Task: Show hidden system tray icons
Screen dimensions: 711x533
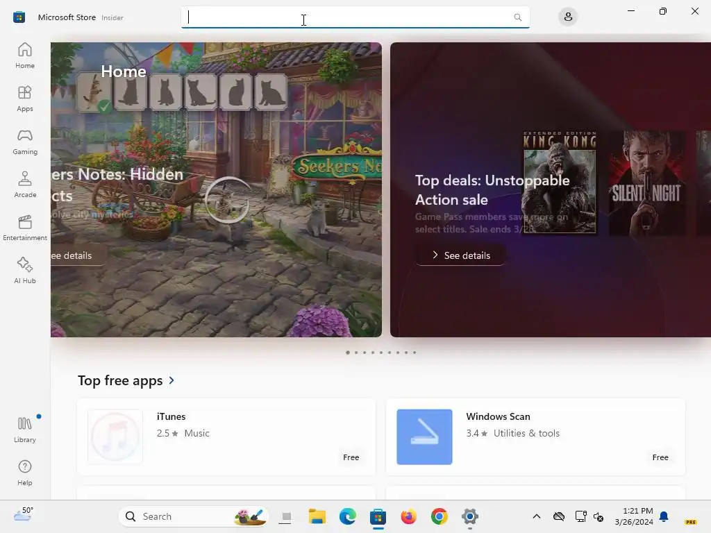Action: (537, 516)
